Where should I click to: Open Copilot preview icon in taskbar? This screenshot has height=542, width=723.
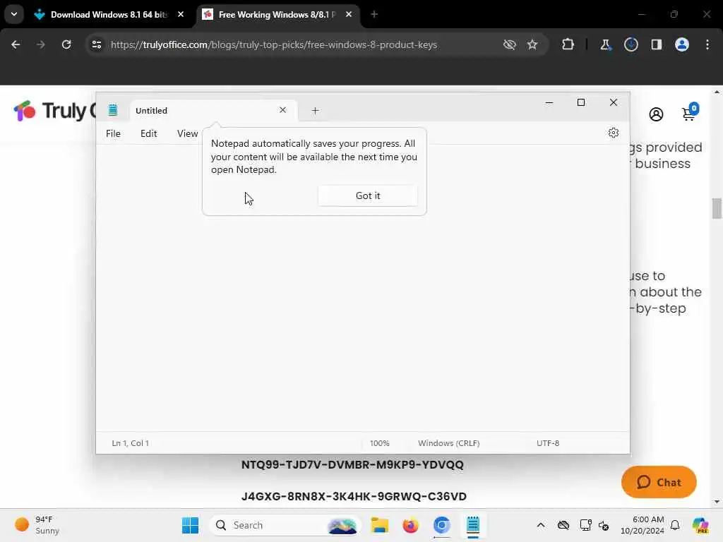(x=700, y=525)
